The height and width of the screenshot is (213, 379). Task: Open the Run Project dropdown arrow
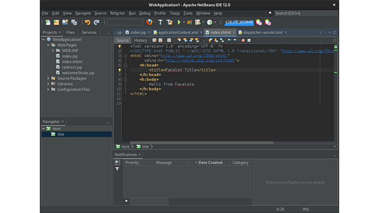[x=184, y=23]
